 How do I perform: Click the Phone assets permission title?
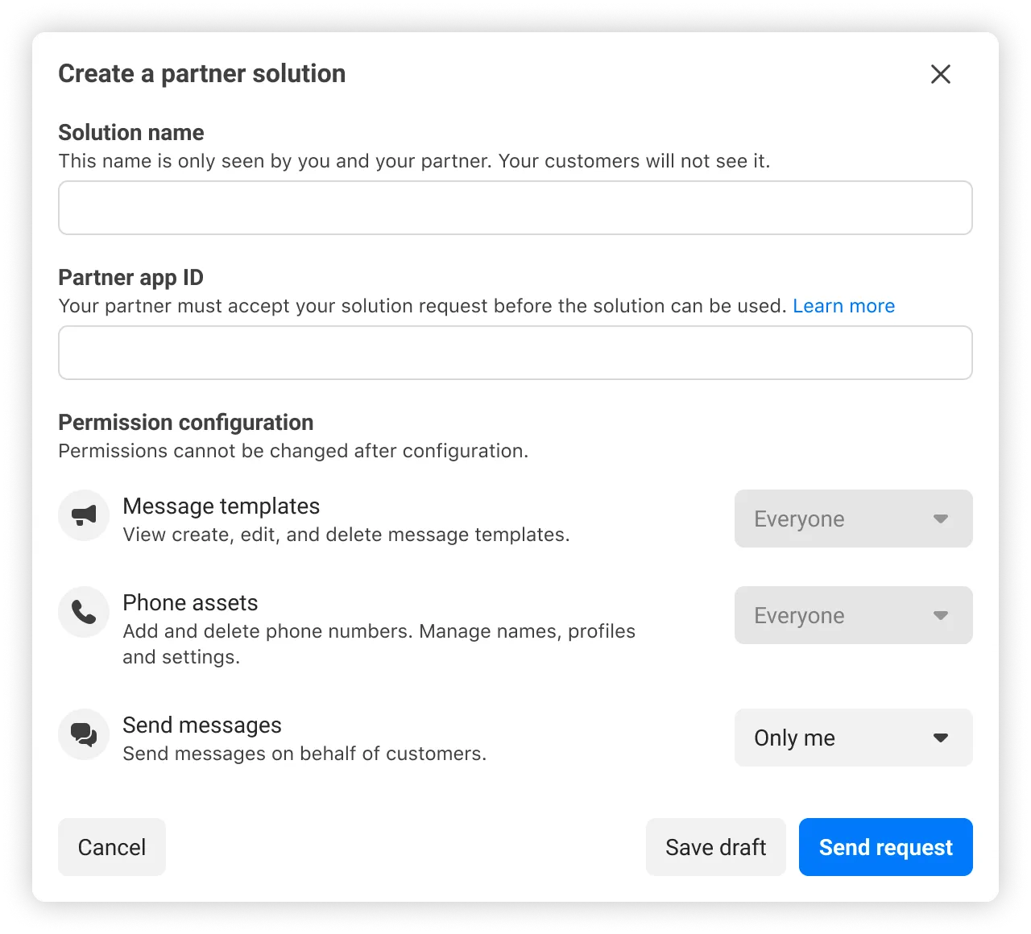click(190, 602)
